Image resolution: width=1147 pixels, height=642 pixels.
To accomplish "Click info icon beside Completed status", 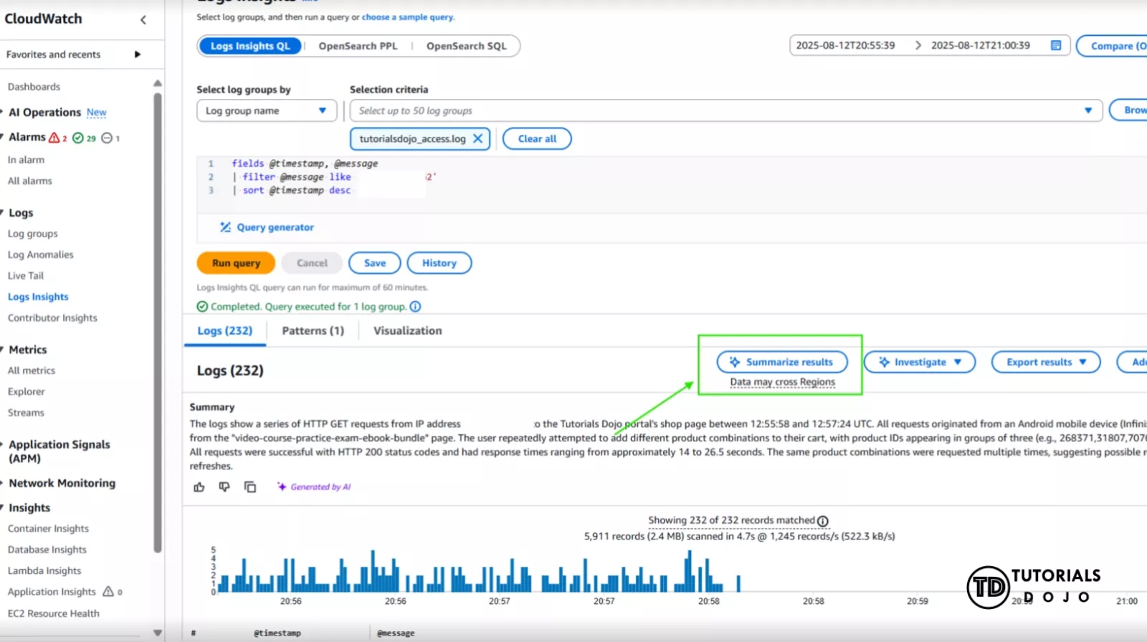I will point(415,307).
